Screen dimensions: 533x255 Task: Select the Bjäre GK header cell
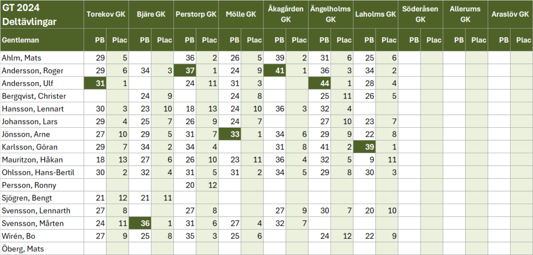(151, 14)
